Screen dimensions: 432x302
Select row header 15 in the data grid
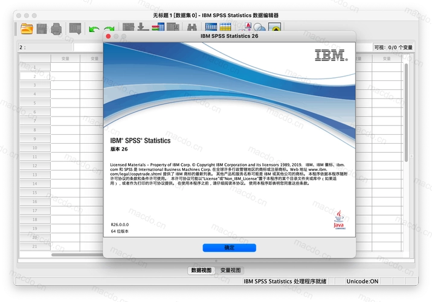[34, 193]
